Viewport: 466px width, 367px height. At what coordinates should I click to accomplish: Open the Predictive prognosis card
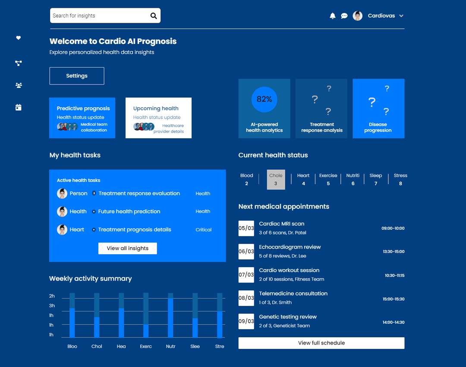click(x=82, y=118)
